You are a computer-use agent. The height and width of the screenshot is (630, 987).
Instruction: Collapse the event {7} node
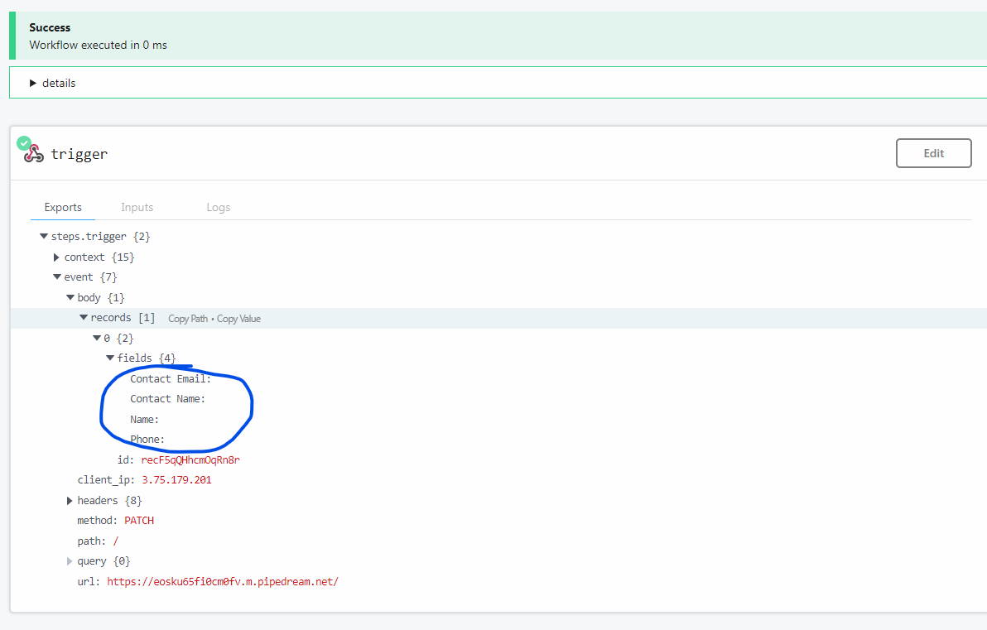(57, 277)
